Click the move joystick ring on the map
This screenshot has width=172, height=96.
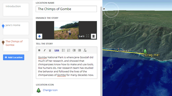click(111, 24)
